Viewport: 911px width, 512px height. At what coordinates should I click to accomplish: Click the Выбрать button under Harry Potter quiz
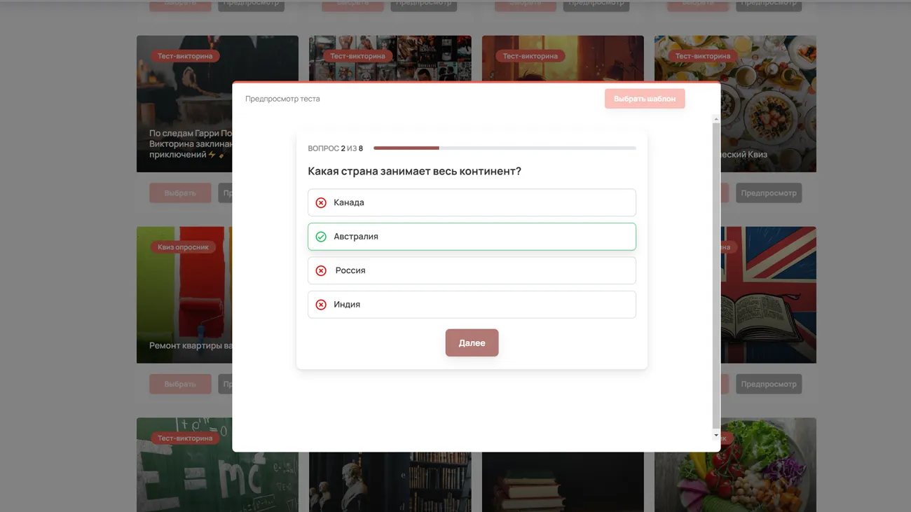pyautogui.click(x=180, y=193)
